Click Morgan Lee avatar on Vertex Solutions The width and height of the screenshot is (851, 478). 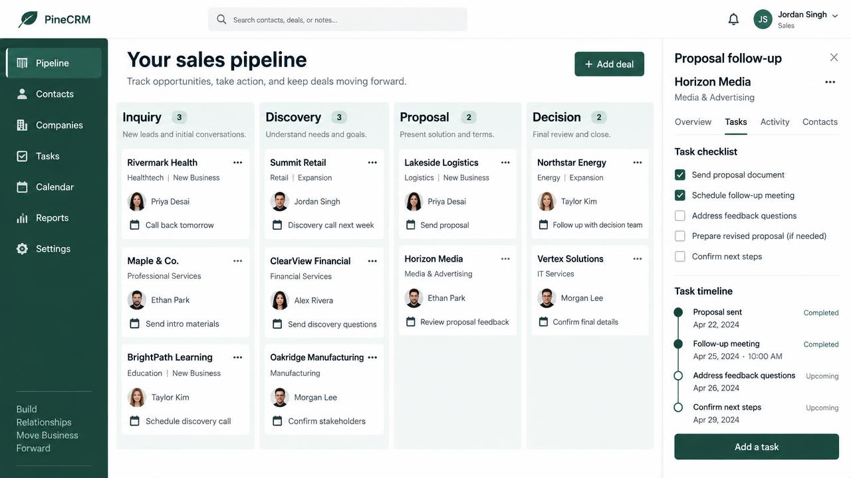pyautogui.click(x=547, y=298)
